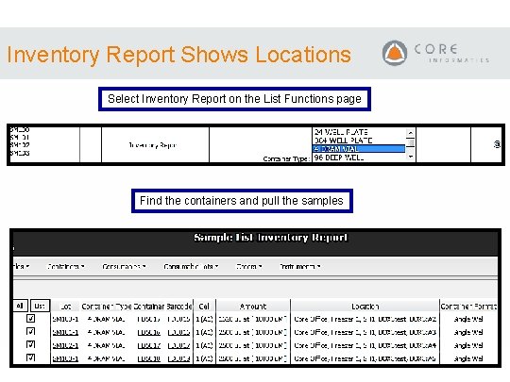Open the first barcode link in A3 row
Screen dimensions: 510x382
(x=149, y=333)
